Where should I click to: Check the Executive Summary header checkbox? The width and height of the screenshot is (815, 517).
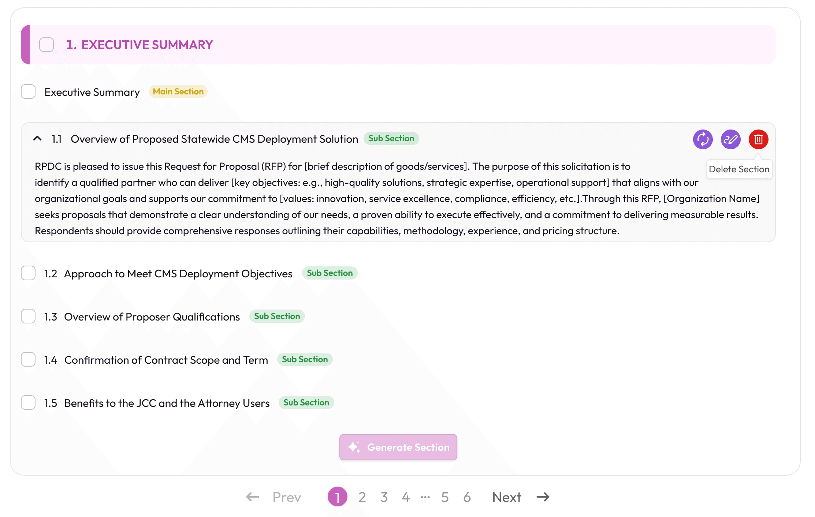tap(46, 45)
